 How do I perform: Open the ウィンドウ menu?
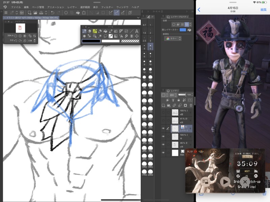tap(123, 7)
